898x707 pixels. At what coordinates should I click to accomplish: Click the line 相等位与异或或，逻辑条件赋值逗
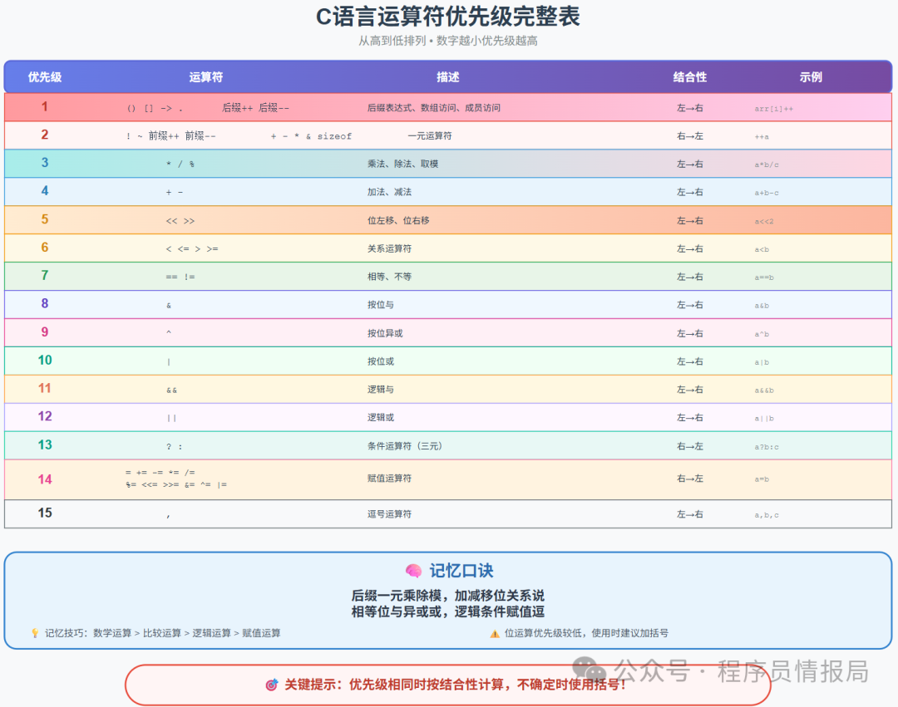[448, 611]
